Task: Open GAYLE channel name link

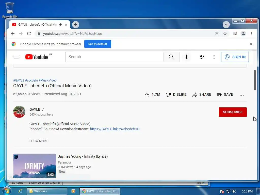Action: point(35,110)
